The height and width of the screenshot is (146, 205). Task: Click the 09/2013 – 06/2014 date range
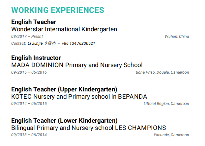[29, 135]
